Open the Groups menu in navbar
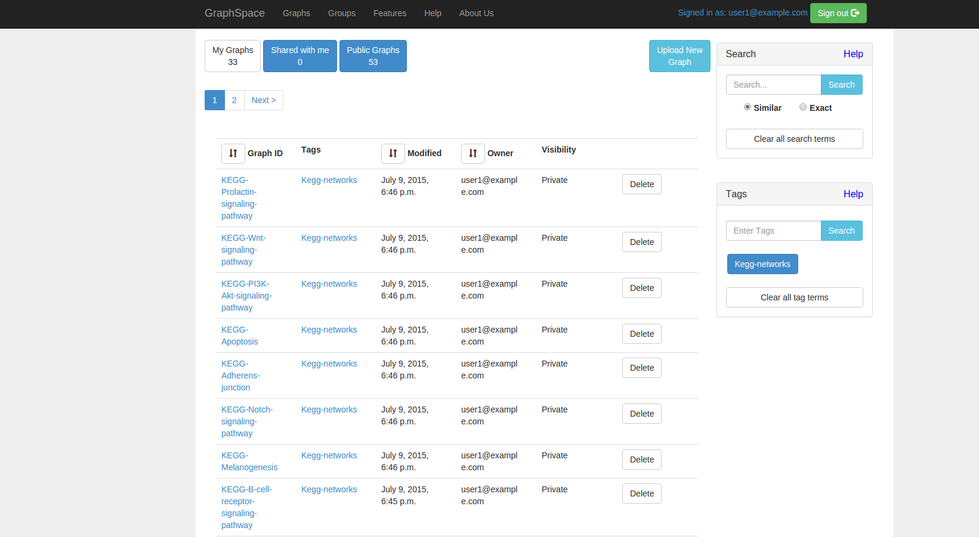Viewport: 979px width, 537px height. (342, 13)
